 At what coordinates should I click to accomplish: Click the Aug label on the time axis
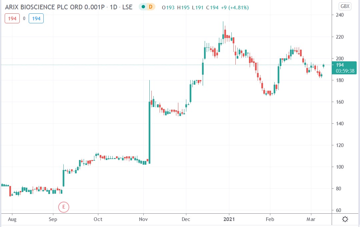(x=12, y=220)
